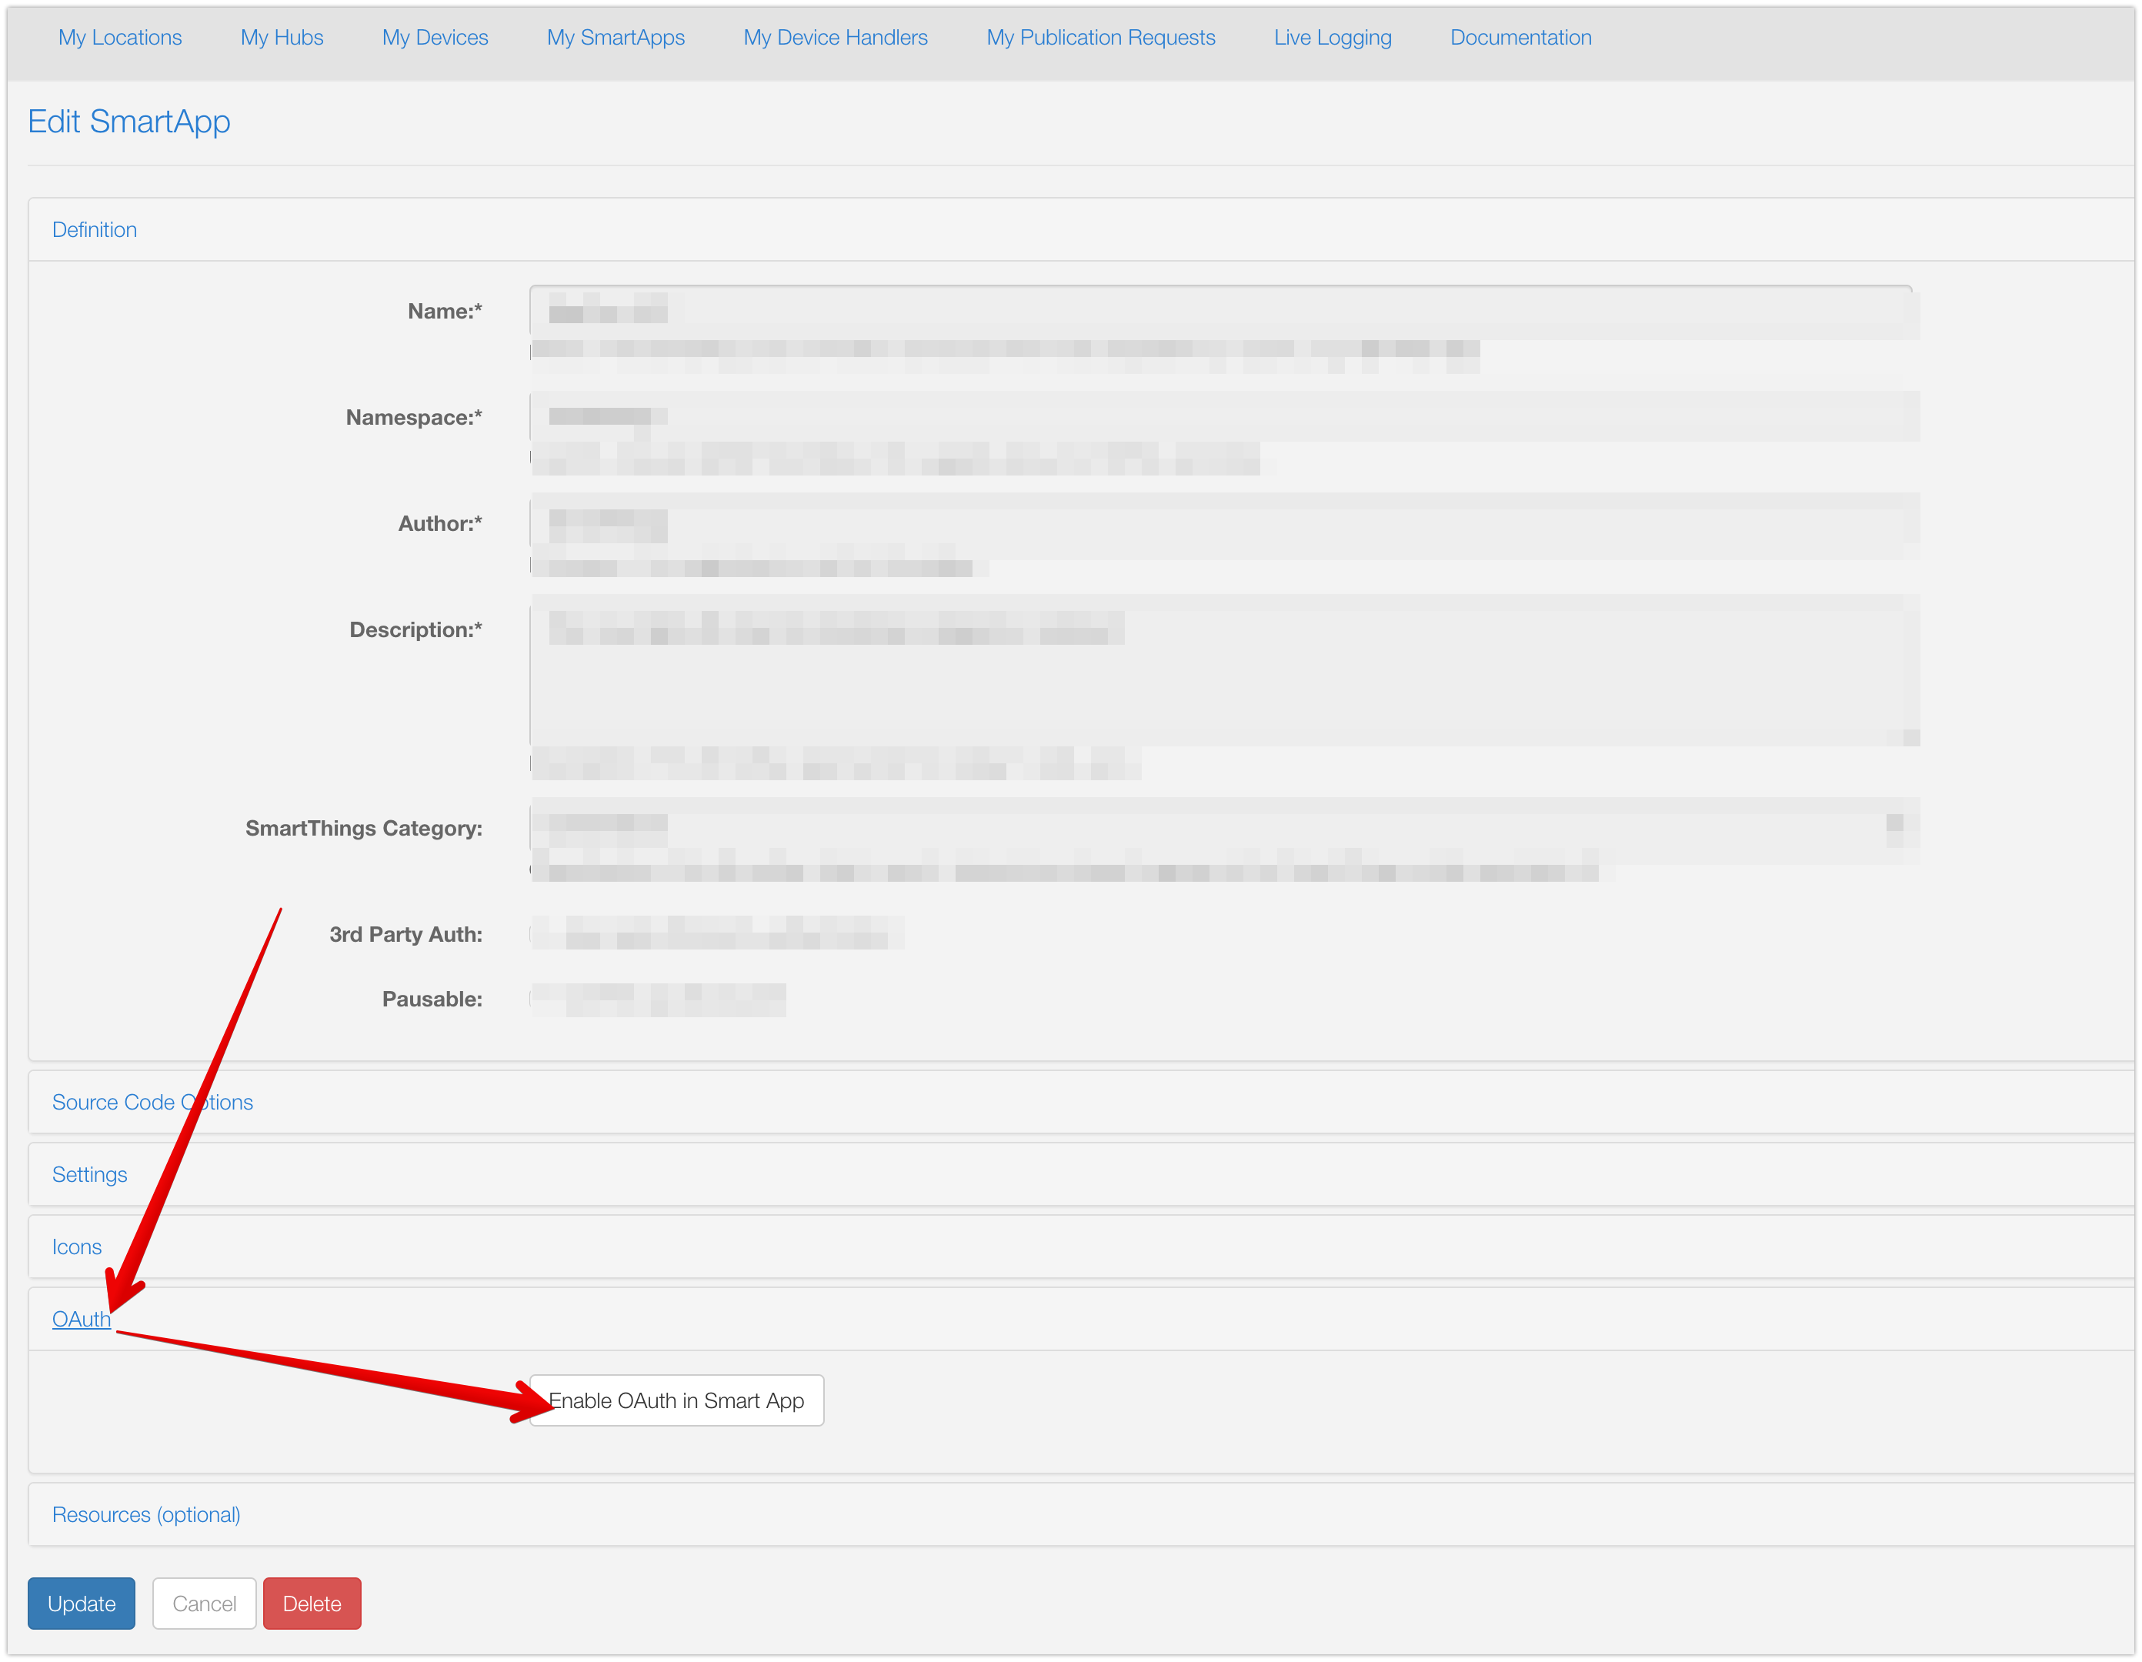Expand the Icons section
2142x1662 pixels.
(76, 1247)
